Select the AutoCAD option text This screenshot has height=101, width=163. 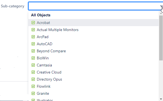(x=45, y=44)
